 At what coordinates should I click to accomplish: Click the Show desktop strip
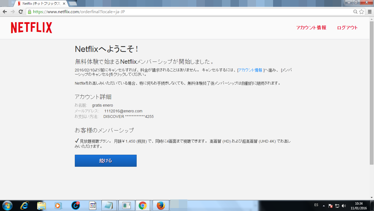tap(372, 206)
